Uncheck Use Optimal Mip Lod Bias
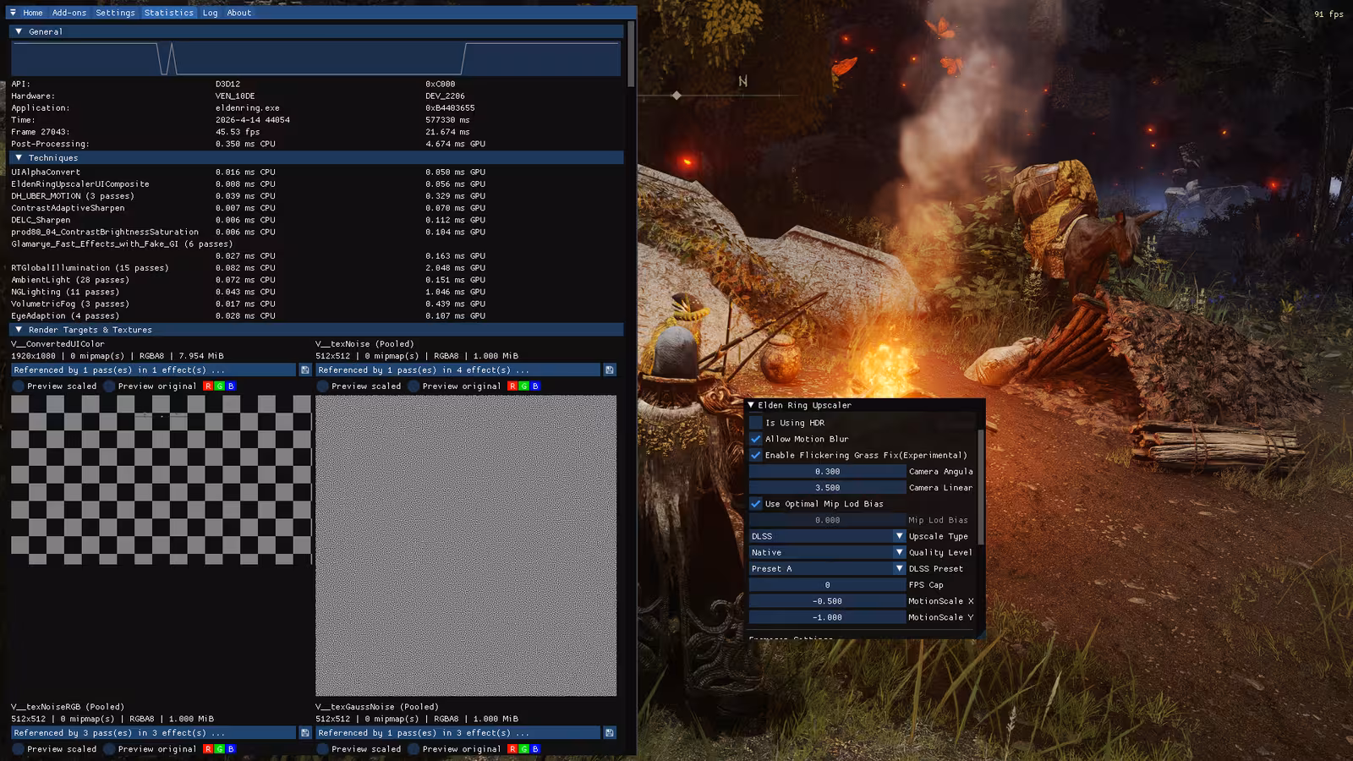Image resolution: width=1353 pixels, height=761 pixels. (x=756, y=503)
